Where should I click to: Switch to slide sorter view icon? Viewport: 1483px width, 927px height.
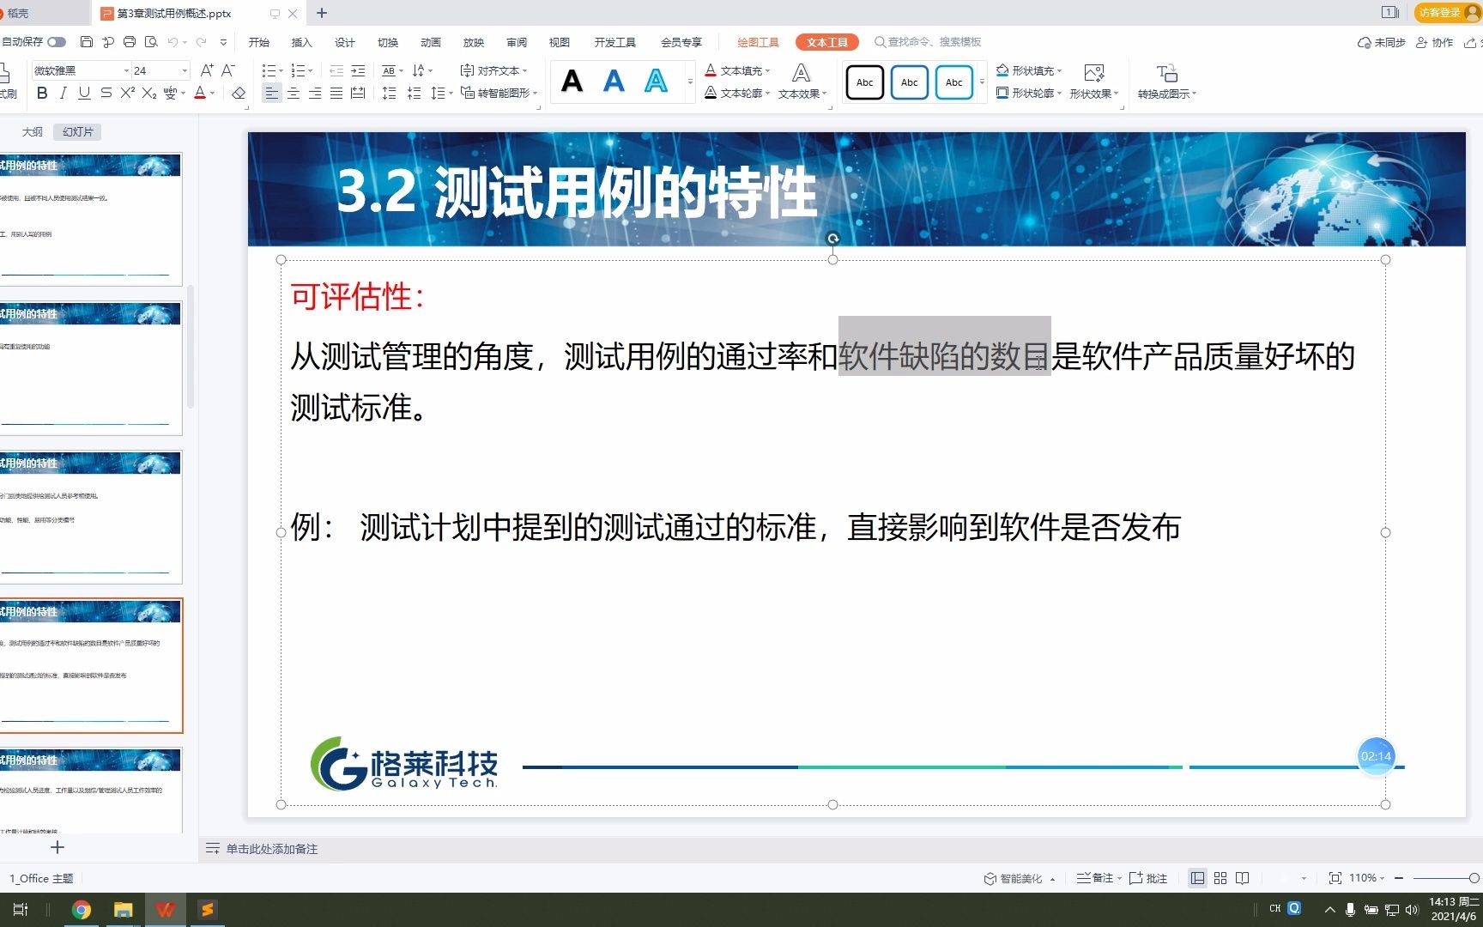tap(1220, 878)
